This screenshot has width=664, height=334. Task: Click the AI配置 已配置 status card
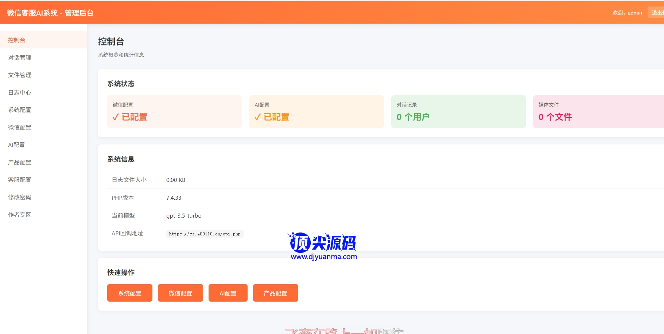[316, 112]
